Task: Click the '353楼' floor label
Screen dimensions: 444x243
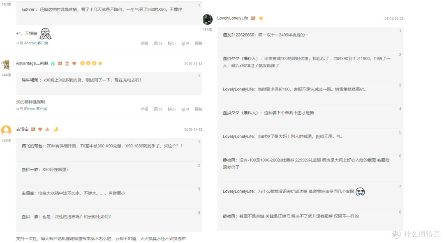Action: (207, 30)
